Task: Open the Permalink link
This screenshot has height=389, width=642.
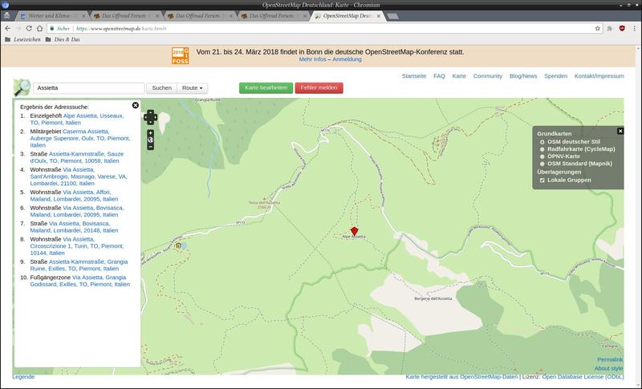Action: [x=610, y=359]
